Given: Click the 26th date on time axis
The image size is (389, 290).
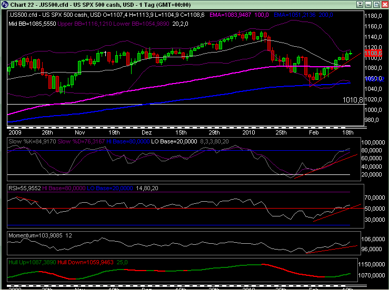Looking at the screenshot, I should 47,132.
